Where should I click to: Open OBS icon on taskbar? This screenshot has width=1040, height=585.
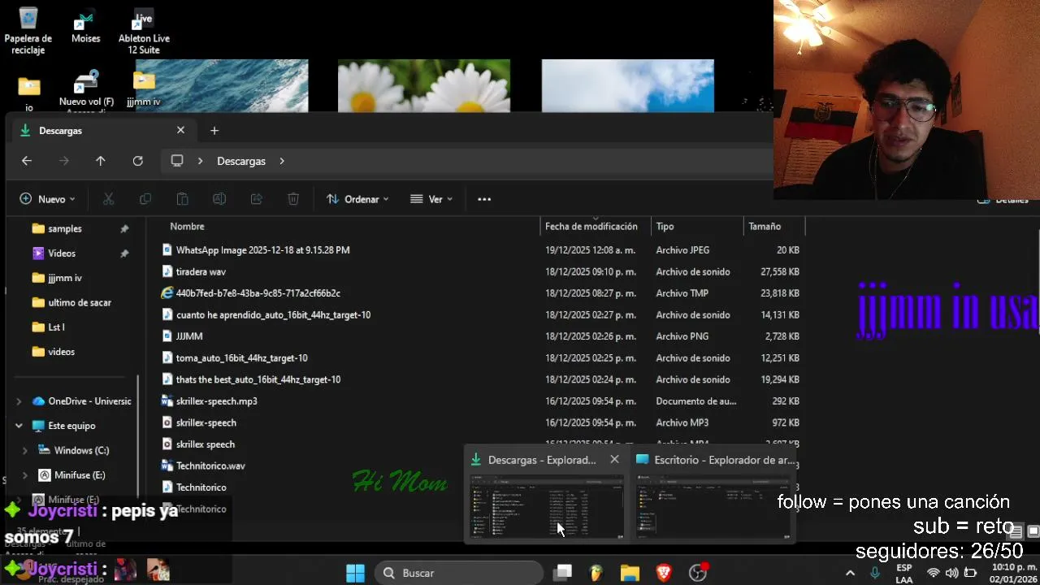[698, 573]
